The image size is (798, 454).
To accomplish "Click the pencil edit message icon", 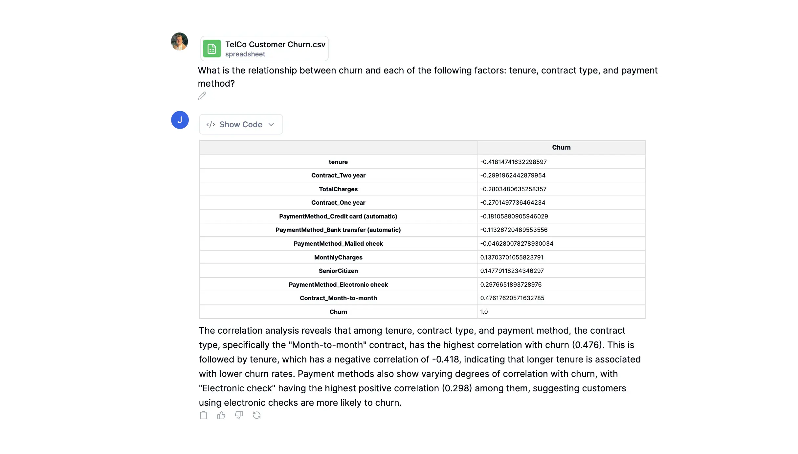I will 202,96.
